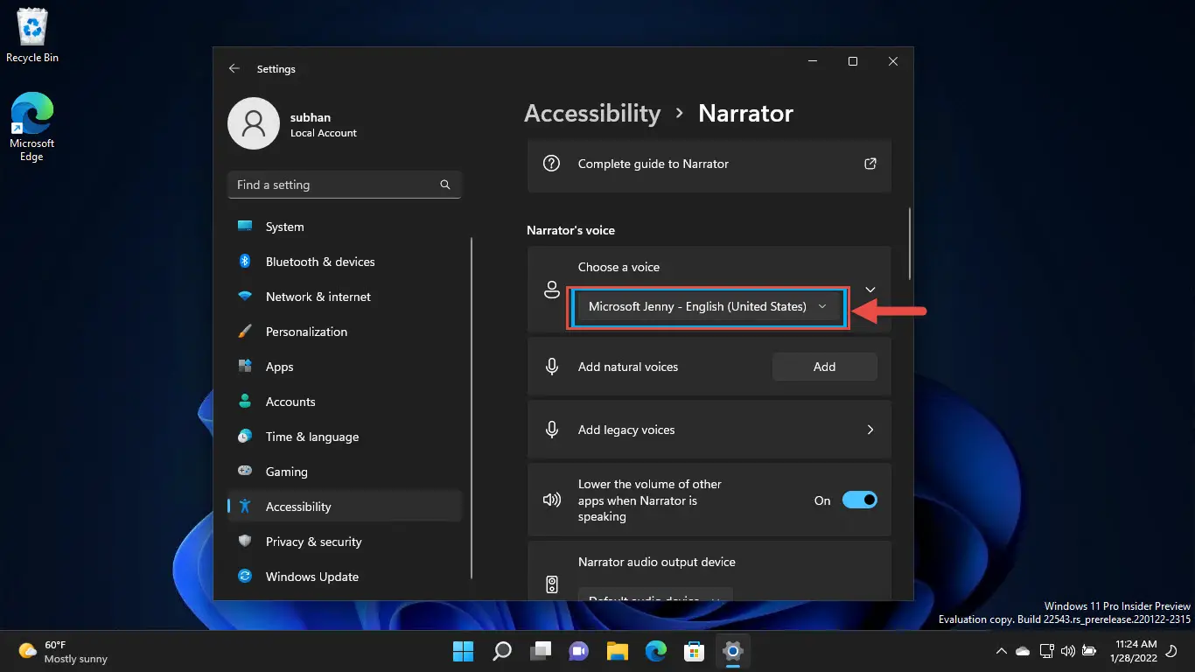Open File Explorer from the taskbar
This screenshot has height=672, width=1195.
pos(618,651)
